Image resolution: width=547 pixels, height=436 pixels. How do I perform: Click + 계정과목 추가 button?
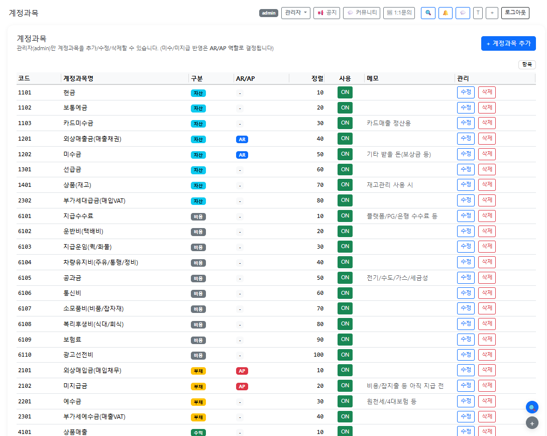click(x=508, y=44)
